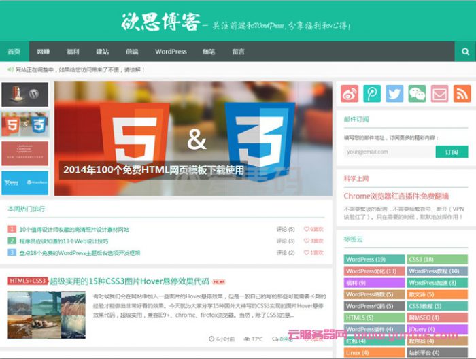Open the WordPress navigation menu item
The image size is (476, 359).
[171, 52]
